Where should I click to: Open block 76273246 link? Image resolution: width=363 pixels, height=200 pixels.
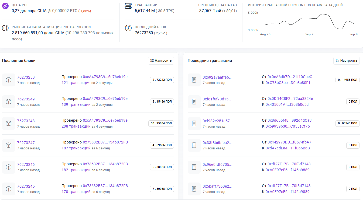click(26, 164)
